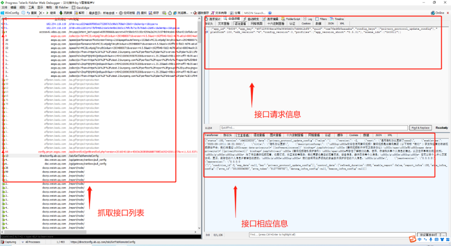Switch to the Timeline tab
Viewport: 451px width, 246px height.
coord(337,19)
